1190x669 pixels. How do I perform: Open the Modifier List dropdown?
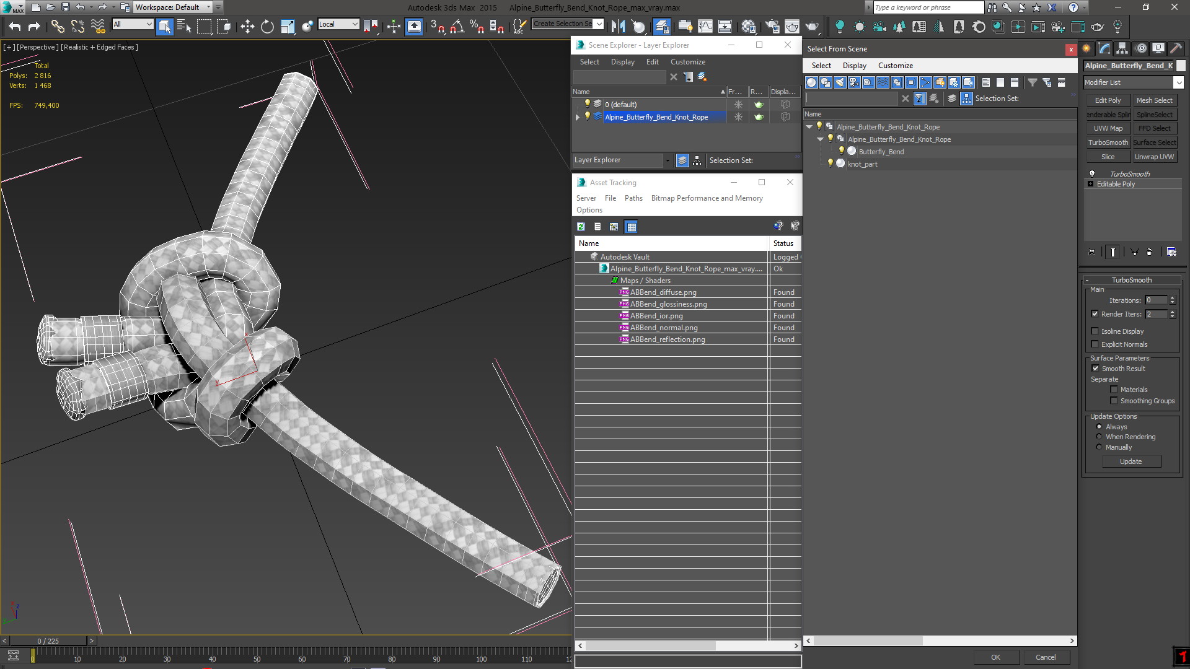pyautogui.click(x=1178, y=82)
